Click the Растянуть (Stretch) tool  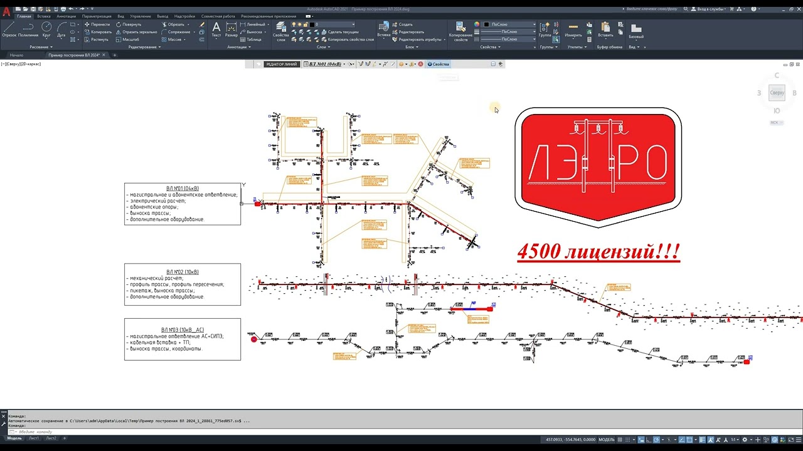coord(96,39)
